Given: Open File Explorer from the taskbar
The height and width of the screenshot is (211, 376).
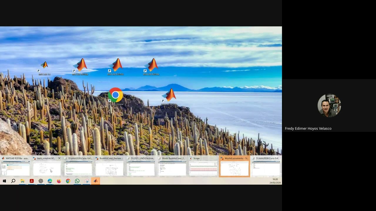Looking at the screenshot, I should (22, 181).
